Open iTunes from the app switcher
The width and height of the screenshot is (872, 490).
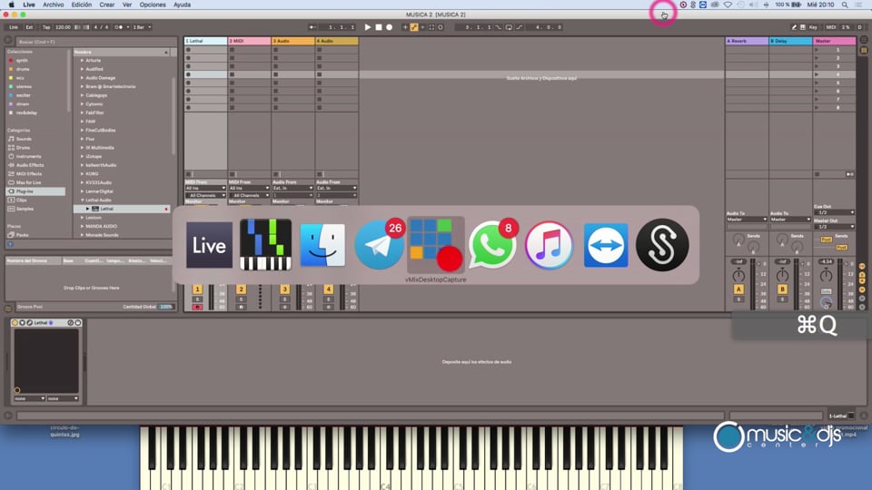(549, 245)
